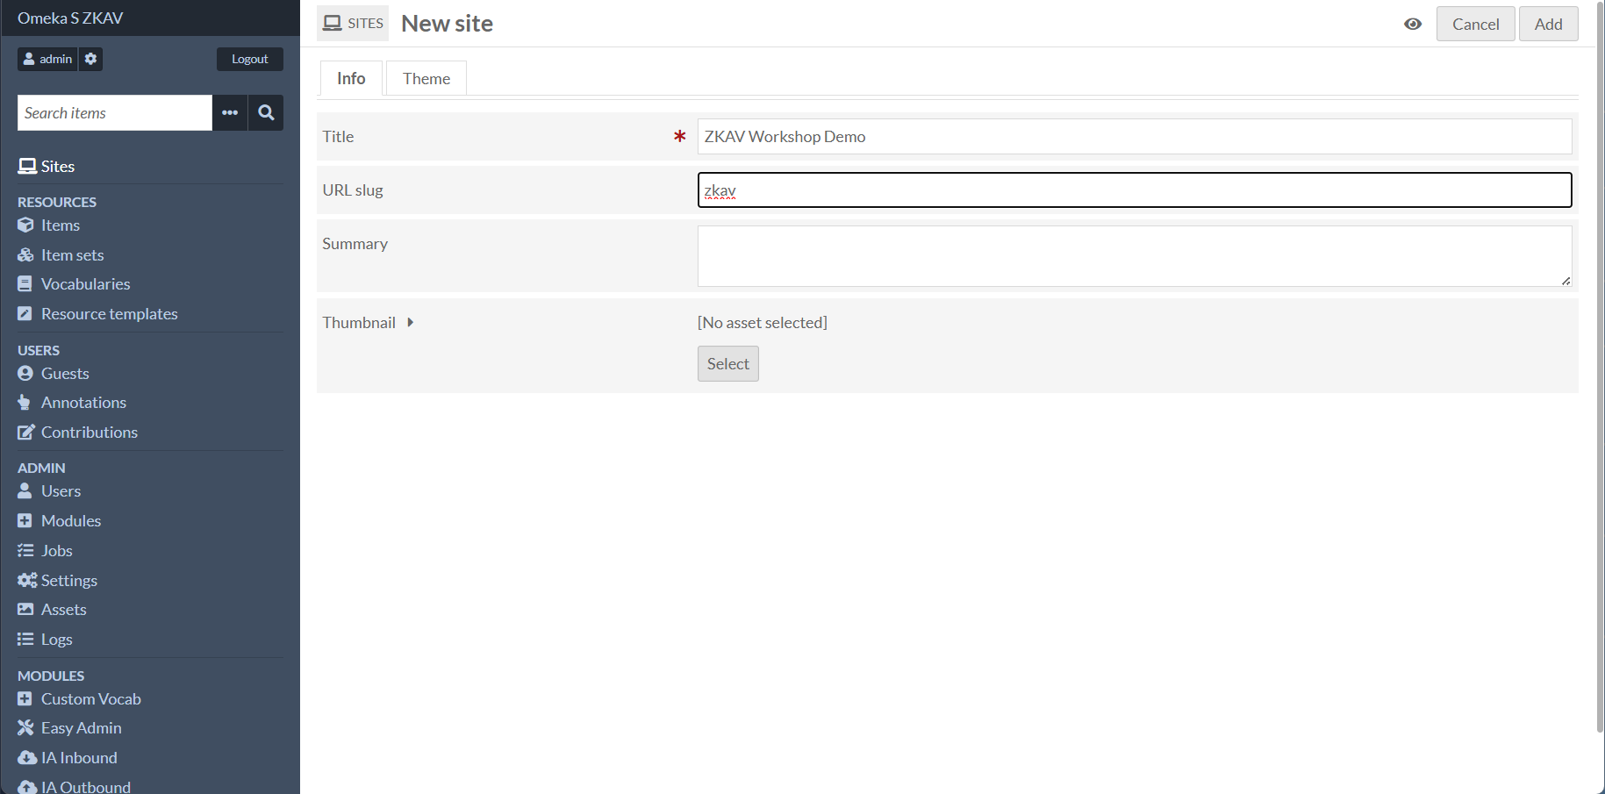This screenshot has height=794, width=1605.
Task: Go to the Jobs page
Action: click(57, 551)
